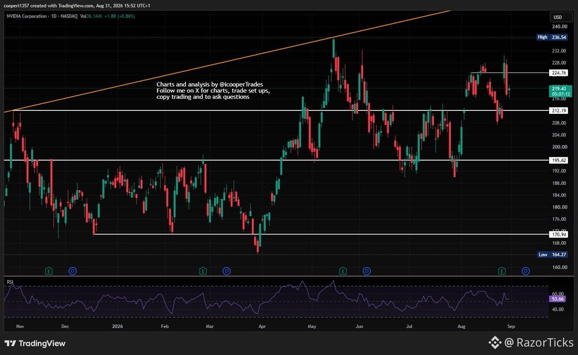Click the 224.76 price label
The height and width of the screenshot is (355, 578).
(x=559, y=73)
